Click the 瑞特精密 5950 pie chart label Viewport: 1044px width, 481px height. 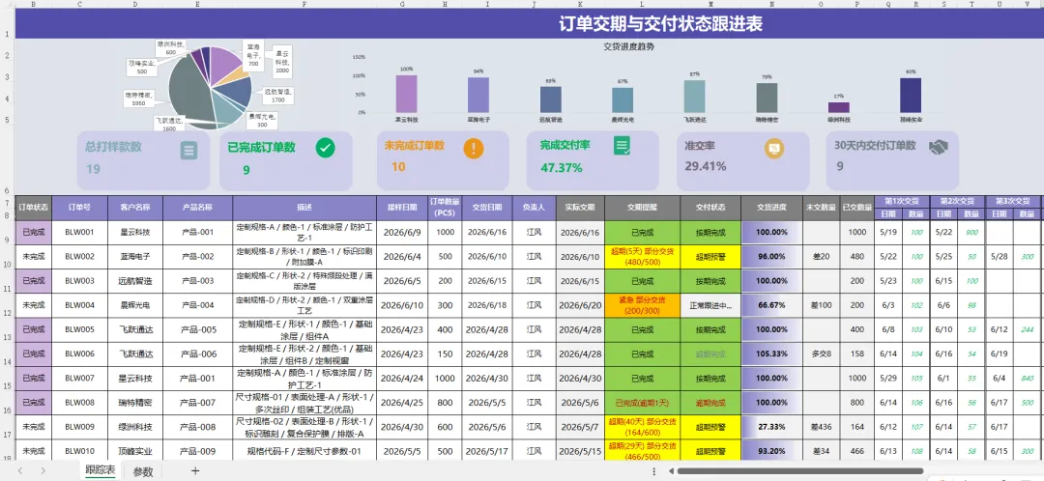click(140, 99)
